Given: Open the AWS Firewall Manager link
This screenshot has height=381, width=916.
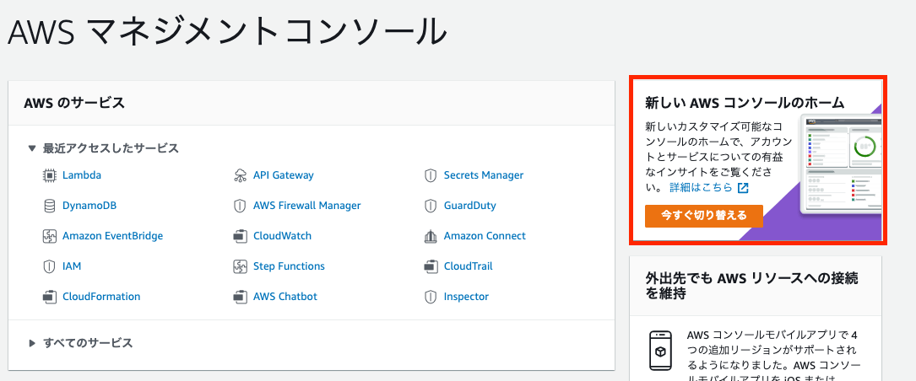Looking at the screenshot, I should [x=307, y=206].
